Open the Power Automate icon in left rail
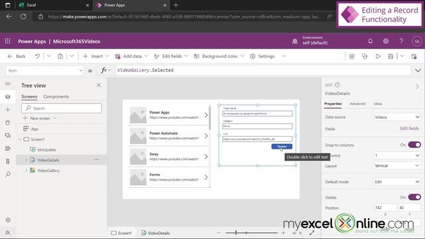The image size is (425, 239). (x=8, y=148)
